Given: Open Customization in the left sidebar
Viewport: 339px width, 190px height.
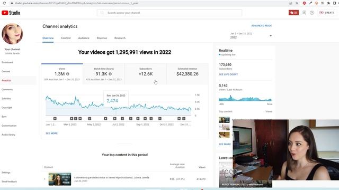Looking at the screenshot, I should point(9,126).
